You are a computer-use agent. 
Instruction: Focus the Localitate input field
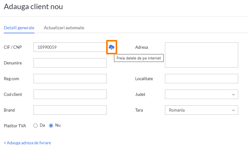[201, 79]
